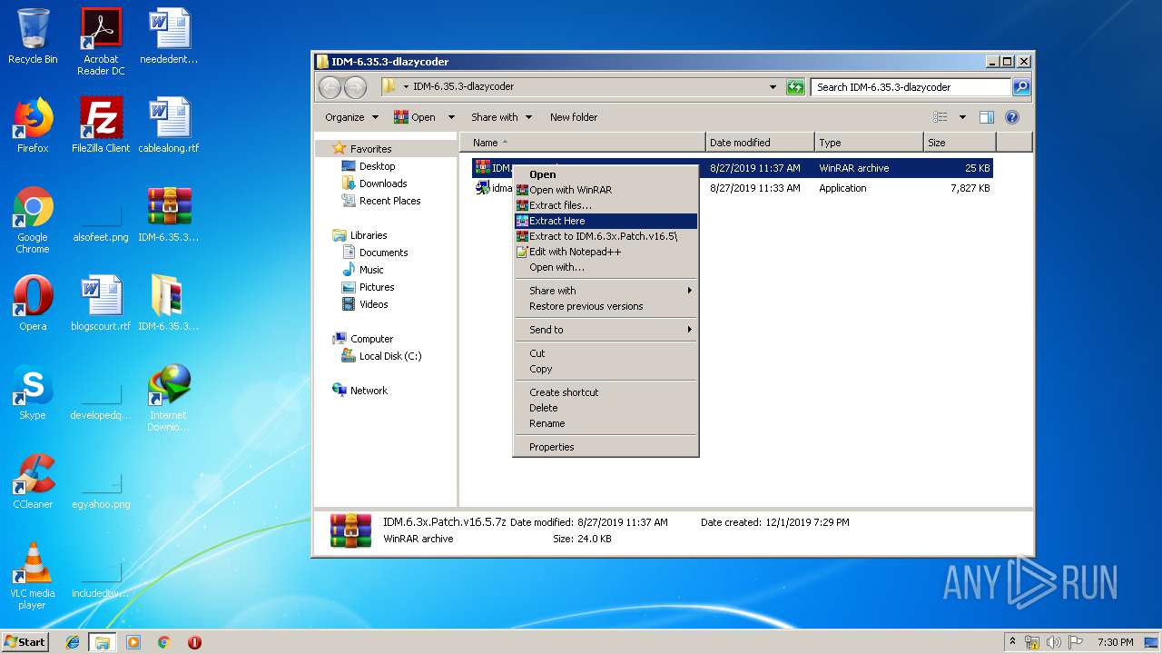Toggle the preview pane icon in the toolbar
1162x654 pixels.
[987, 117]
